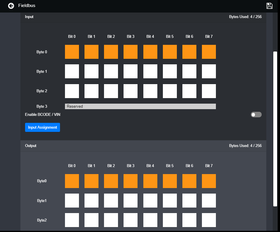280x232 pixels.
Task: Select Output Byte0 Bit 4 square
Action: [150, 181]
